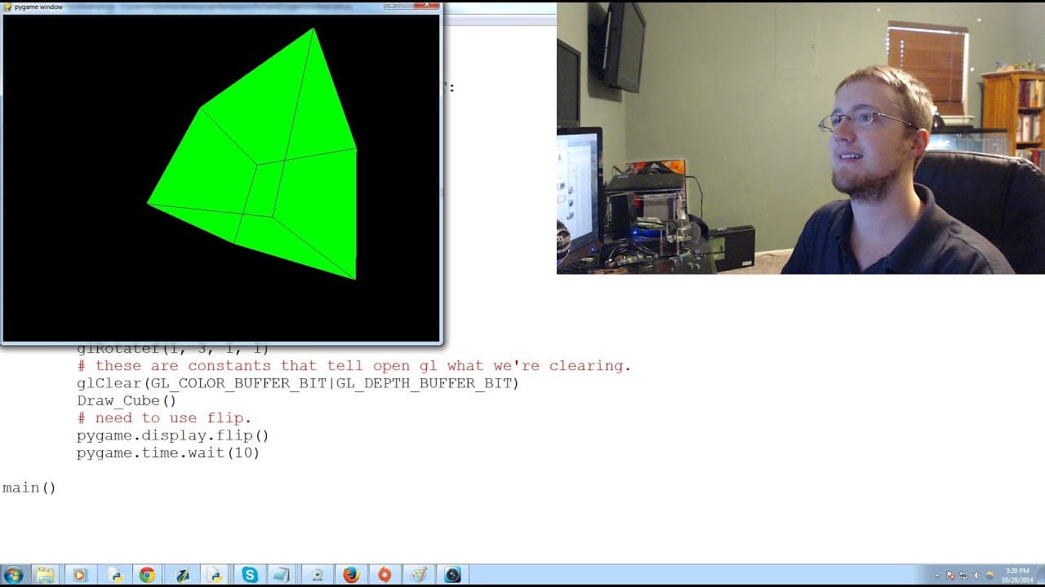Open Windows Explorer folder from taskbar
Viewport: 1045px width, 587px height.
[45, 575]
